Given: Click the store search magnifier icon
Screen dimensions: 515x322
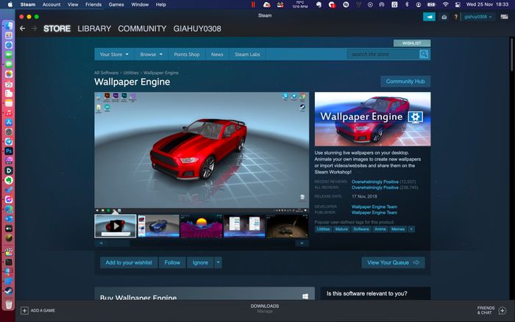Looking at the screenshot, I should click(424, 54).
